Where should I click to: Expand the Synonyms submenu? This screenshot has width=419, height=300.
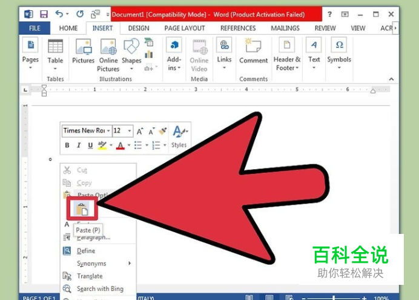coord(98,264)
